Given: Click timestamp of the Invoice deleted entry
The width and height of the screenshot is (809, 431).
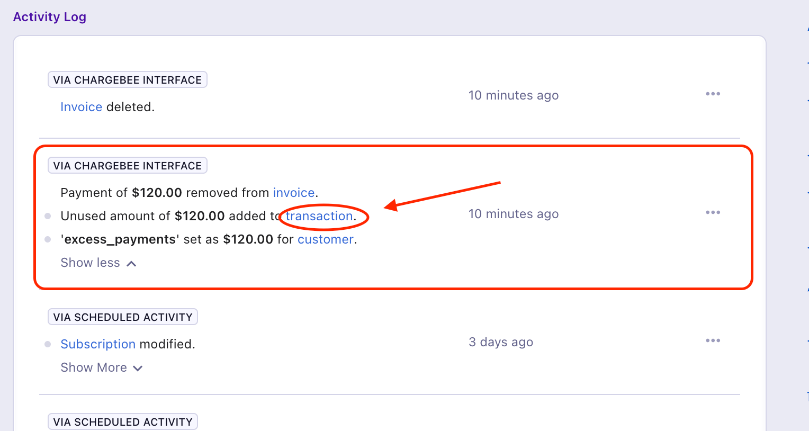Looking at the screenshot, I should tap(513, 95).
